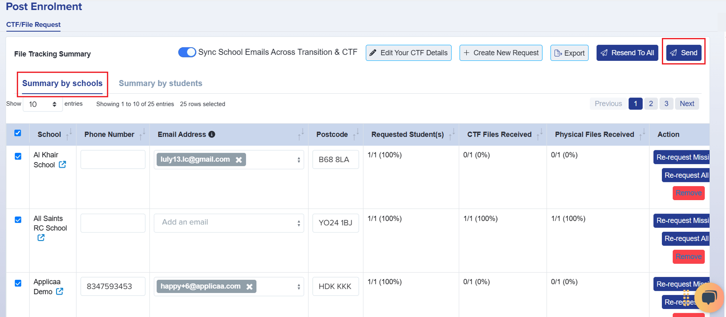The image size is (726, 317).
Task: Uncheck the Applicaa Demo row checkbox
Action: [18, 283]
